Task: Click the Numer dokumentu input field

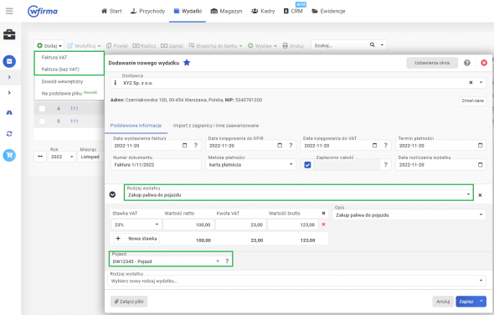Action: click(156, 164)
